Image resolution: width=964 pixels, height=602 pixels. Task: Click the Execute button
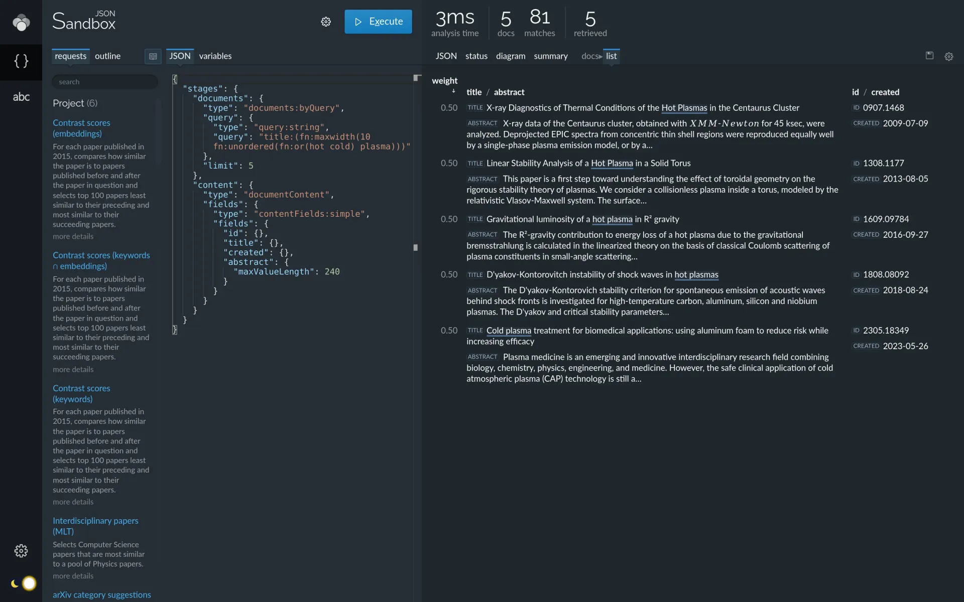378,22
